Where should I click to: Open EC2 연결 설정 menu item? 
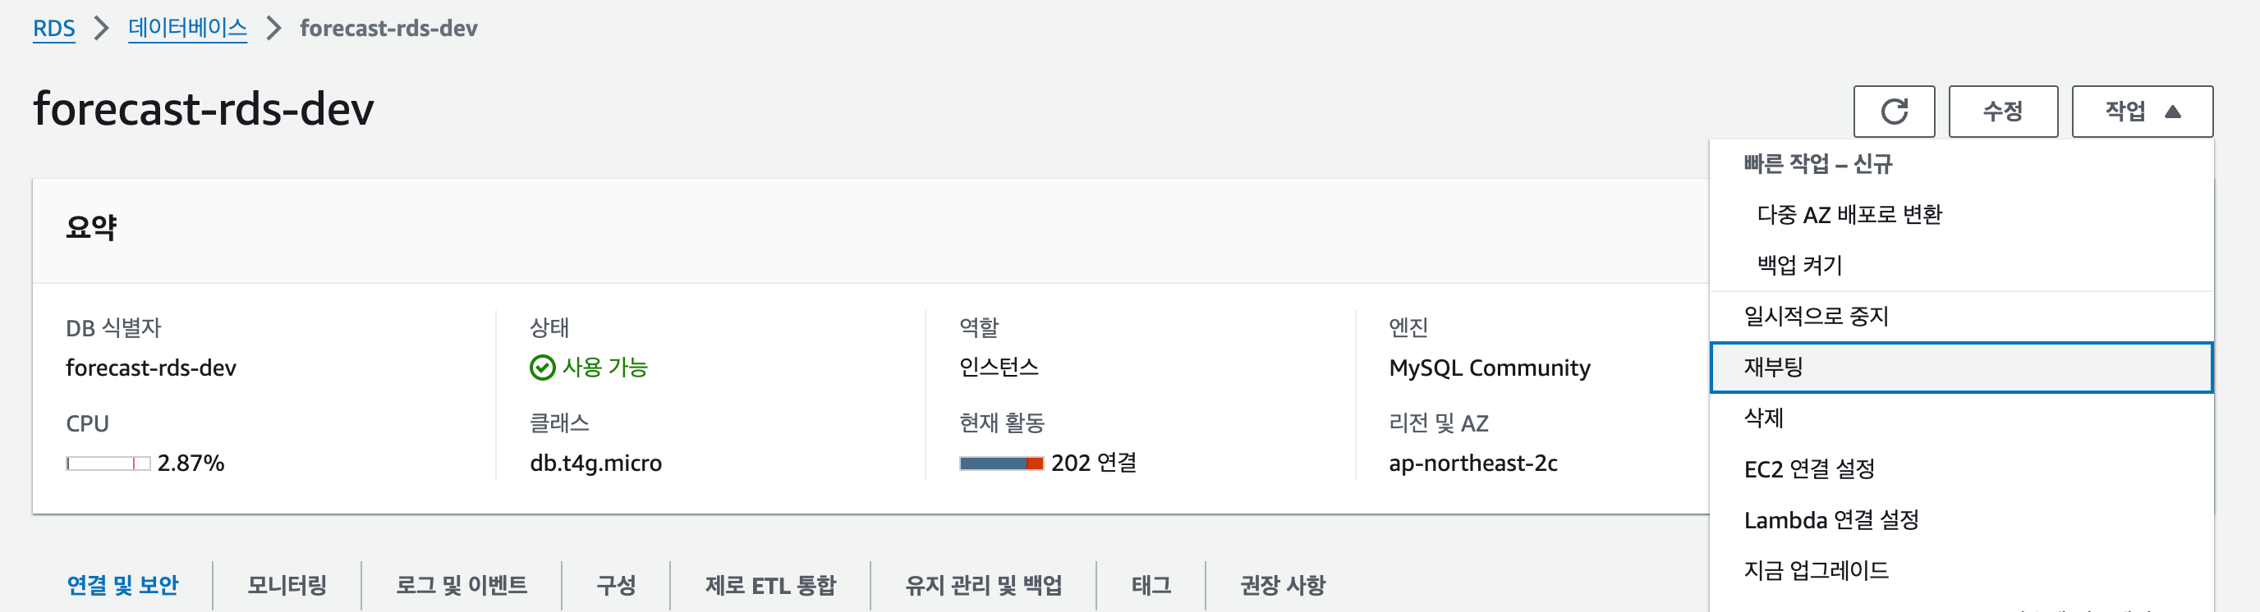click(x=1961, y=469)
